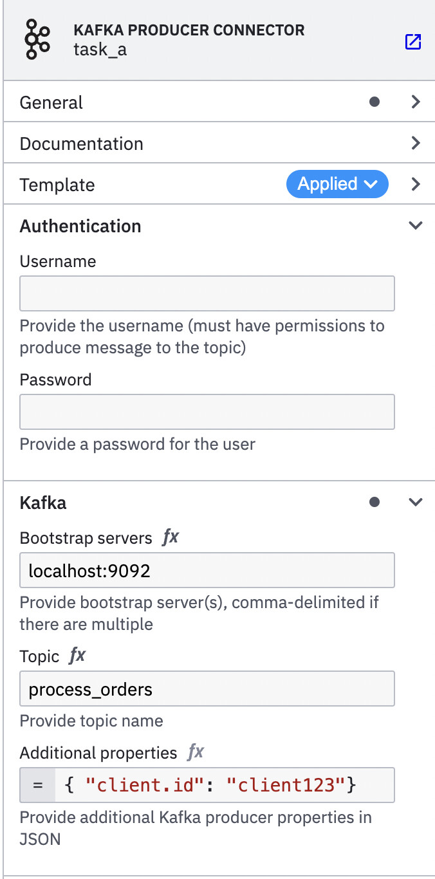
Task: Click the Kafka connector logo icon
Action: coord(37,40)
